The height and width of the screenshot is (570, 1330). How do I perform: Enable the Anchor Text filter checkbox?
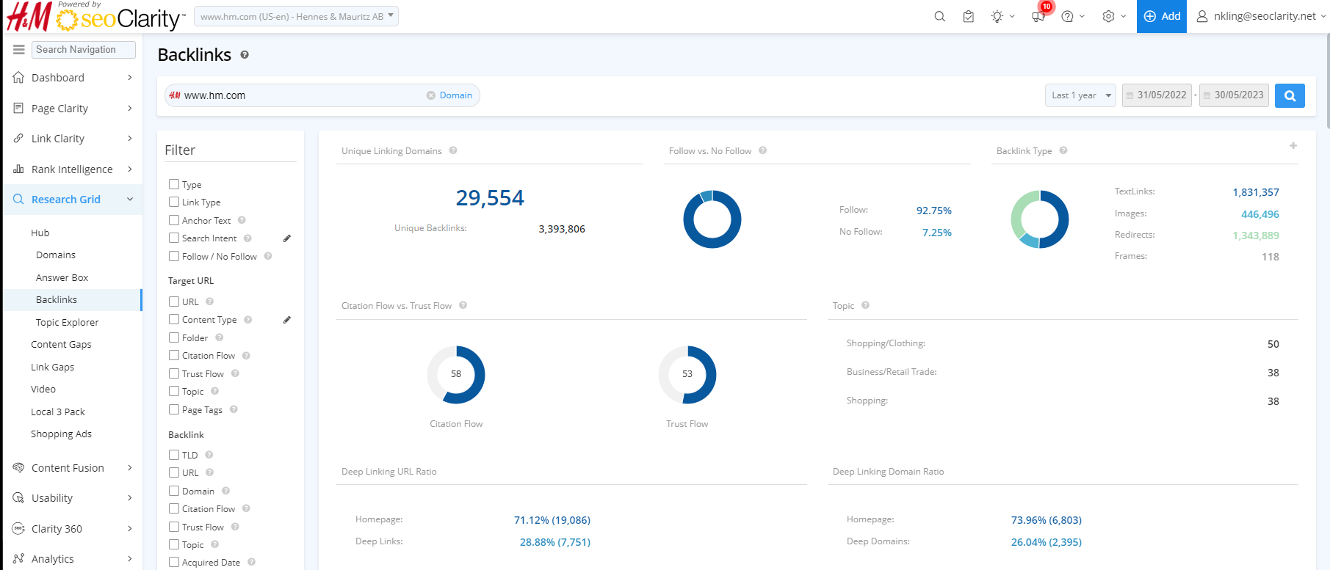click(x=174, y=220)
